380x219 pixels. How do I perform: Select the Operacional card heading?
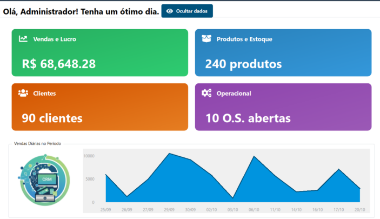234,94
